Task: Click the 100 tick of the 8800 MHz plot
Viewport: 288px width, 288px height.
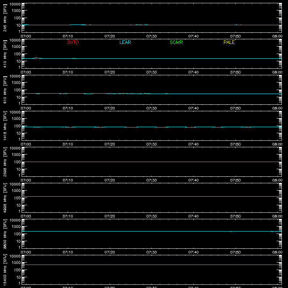Action: pyautogui.click(x=17, y=234)
